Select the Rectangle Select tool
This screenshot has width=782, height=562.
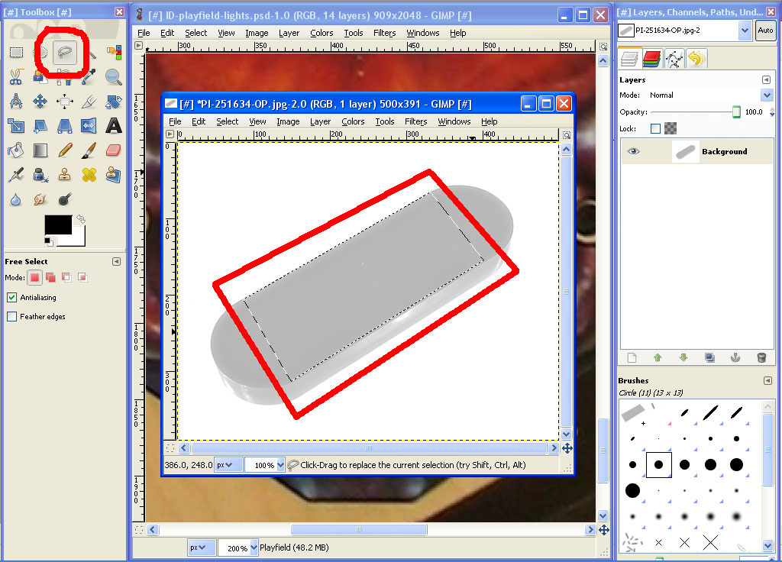pyautogui.click(x=16, y=53)
